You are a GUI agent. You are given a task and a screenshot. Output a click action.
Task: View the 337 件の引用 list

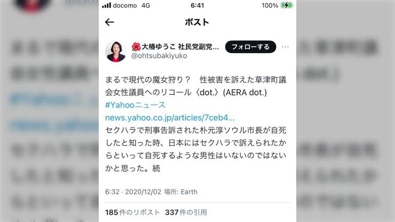[x=186, y=212]
